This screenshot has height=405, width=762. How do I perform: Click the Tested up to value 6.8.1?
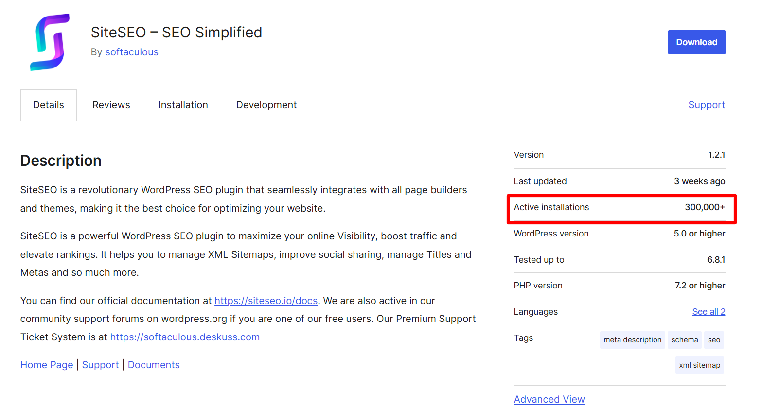[x=716, y=260]
